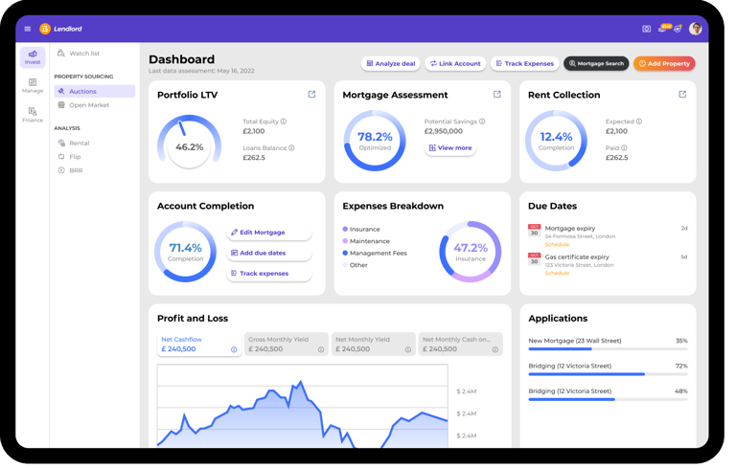Click the Add Property button
This screenshot has width=736, height=468.
click(x=664, y=64)
